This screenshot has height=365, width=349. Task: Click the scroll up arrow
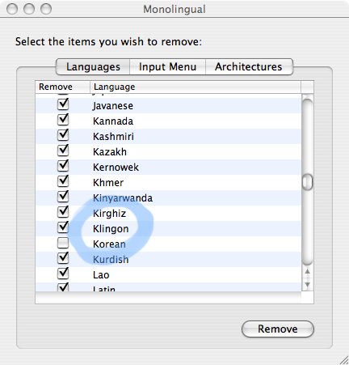[x=307, y=272]
